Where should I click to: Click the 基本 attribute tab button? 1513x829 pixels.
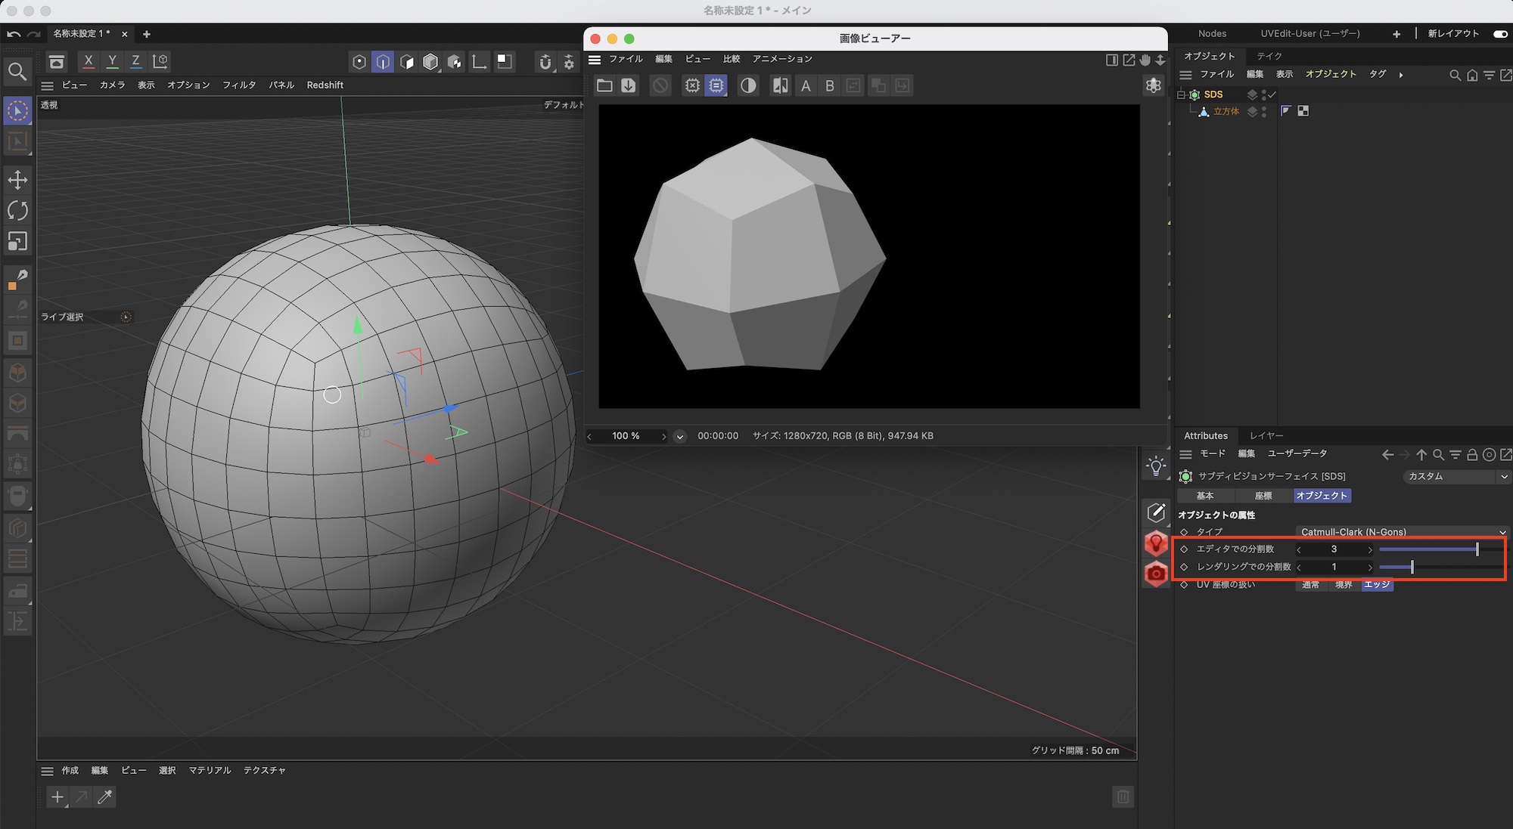(x=1205, y=496)
